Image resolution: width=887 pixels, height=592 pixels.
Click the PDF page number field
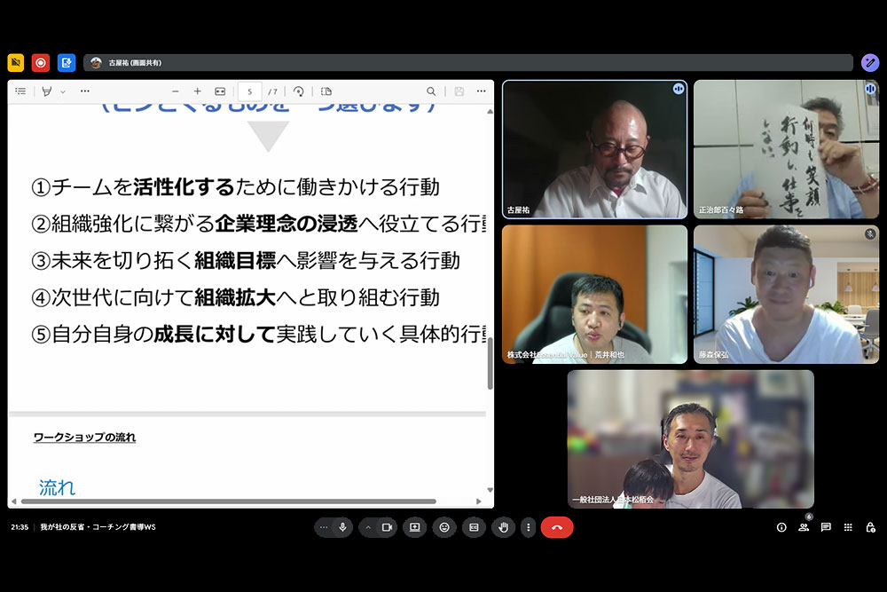pos(250,91)
